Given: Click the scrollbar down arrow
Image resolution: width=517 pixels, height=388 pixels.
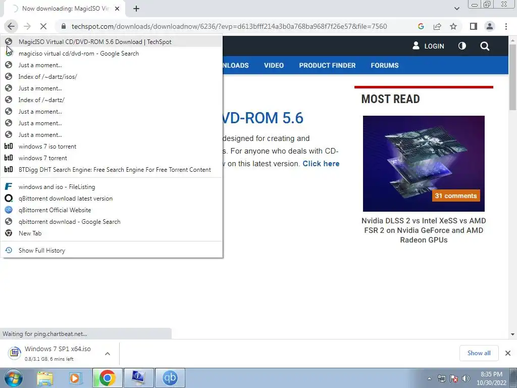Looking at the screenshot, I should (x=512, y=334).
